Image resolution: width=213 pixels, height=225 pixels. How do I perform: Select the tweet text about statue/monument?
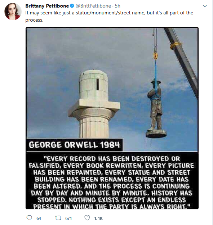[109, 16]
